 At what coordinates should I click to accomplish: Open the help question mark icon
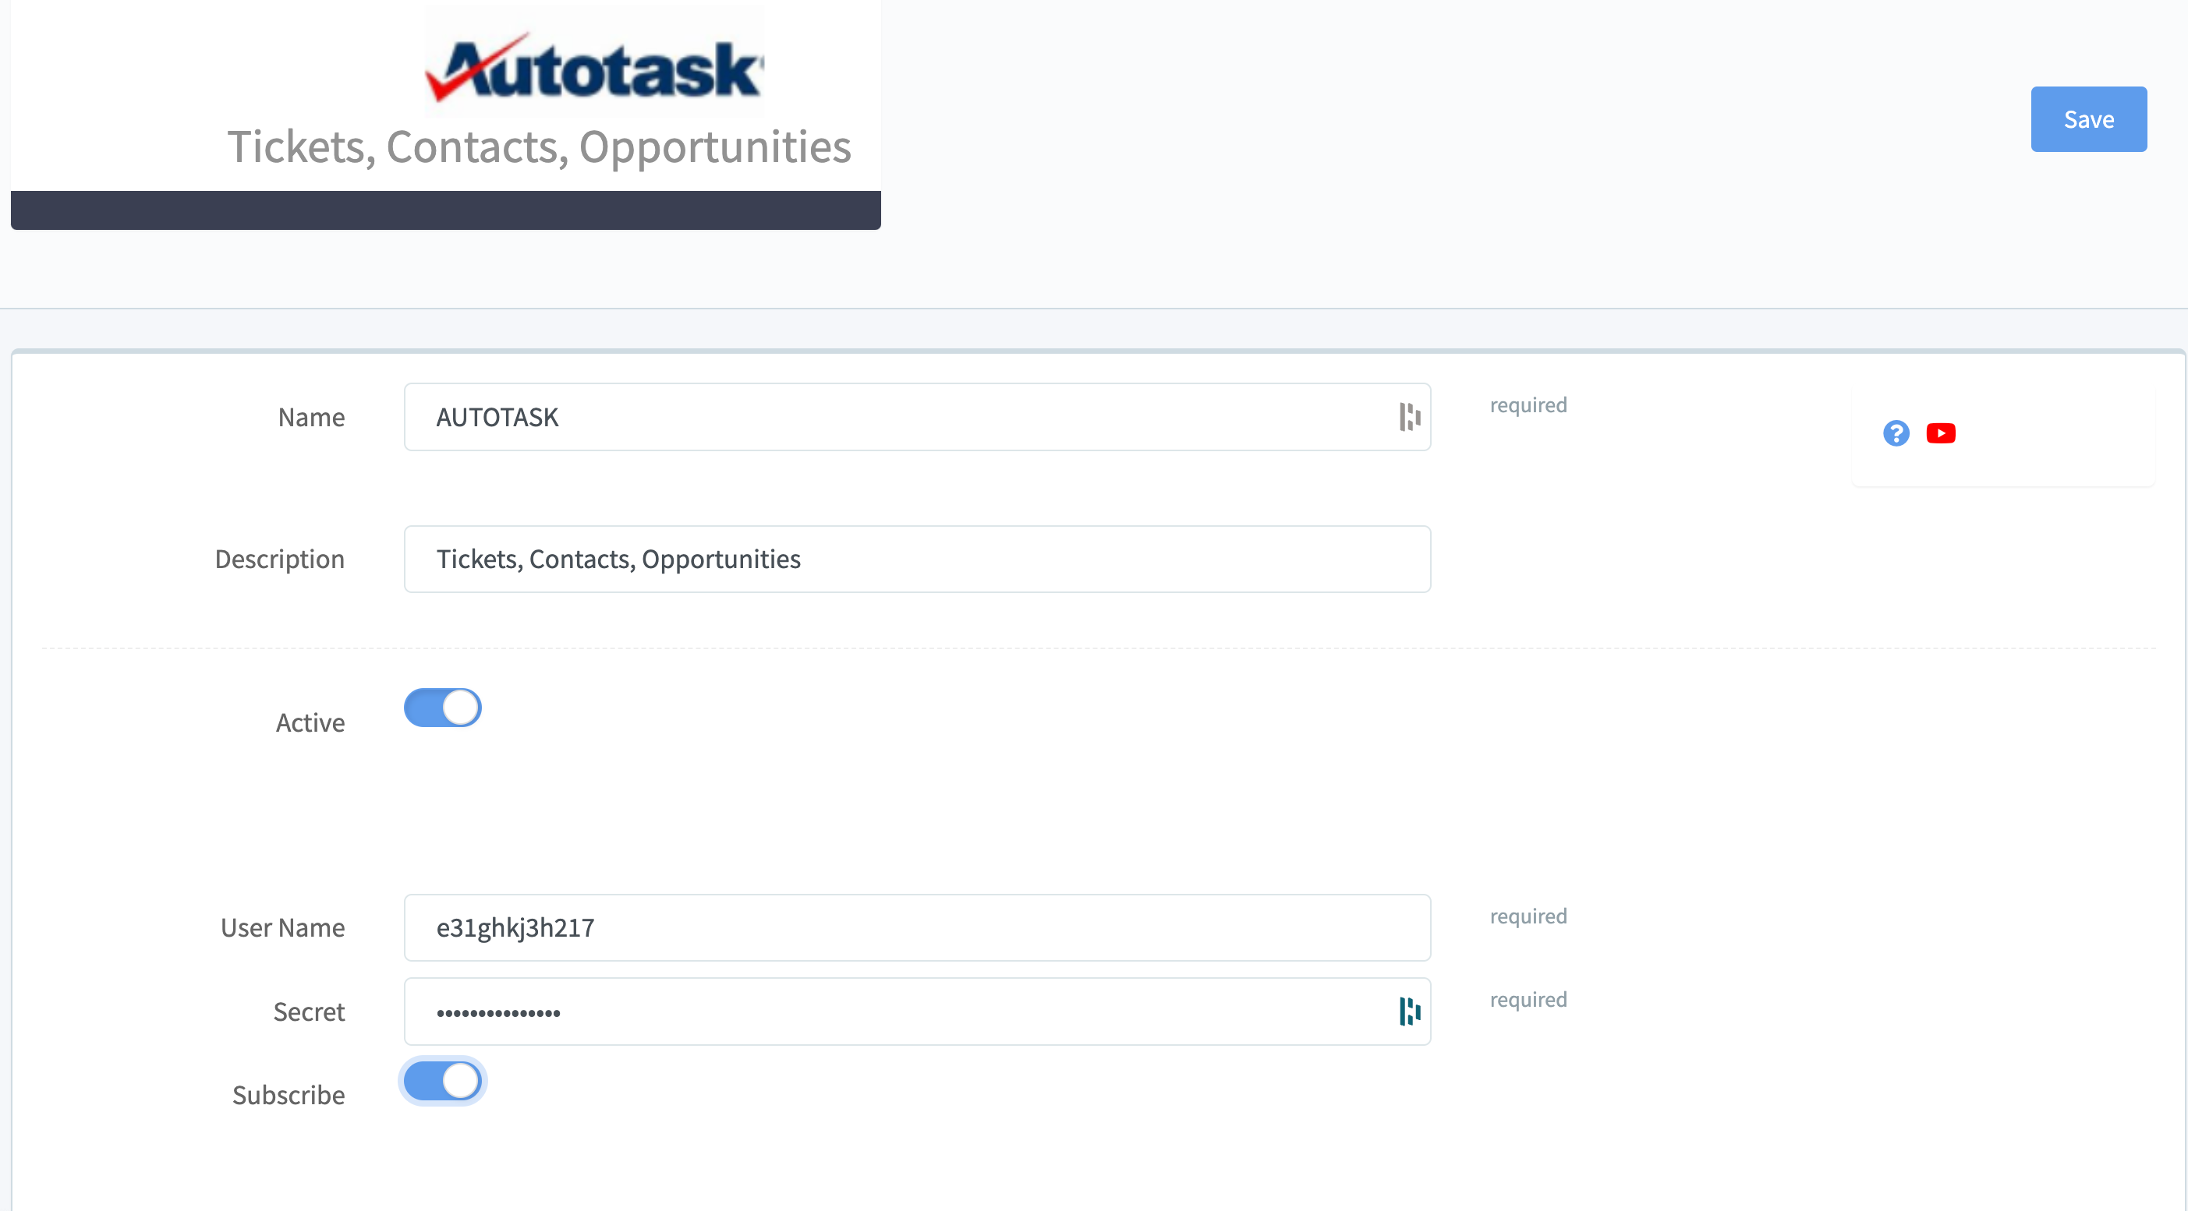(1896, 433)
